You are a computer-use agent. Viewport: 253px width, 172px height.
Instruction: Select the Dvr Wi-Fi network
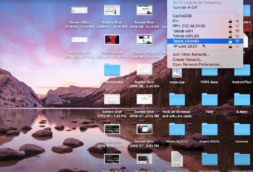click(x=205, y=21)
